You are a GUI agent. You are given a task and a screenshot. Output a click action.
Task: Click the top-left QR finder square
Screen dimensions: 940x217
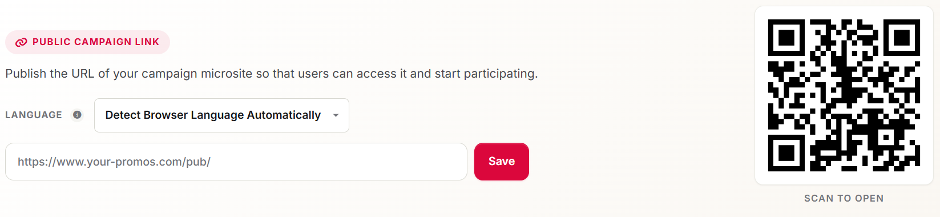(786, 38)
